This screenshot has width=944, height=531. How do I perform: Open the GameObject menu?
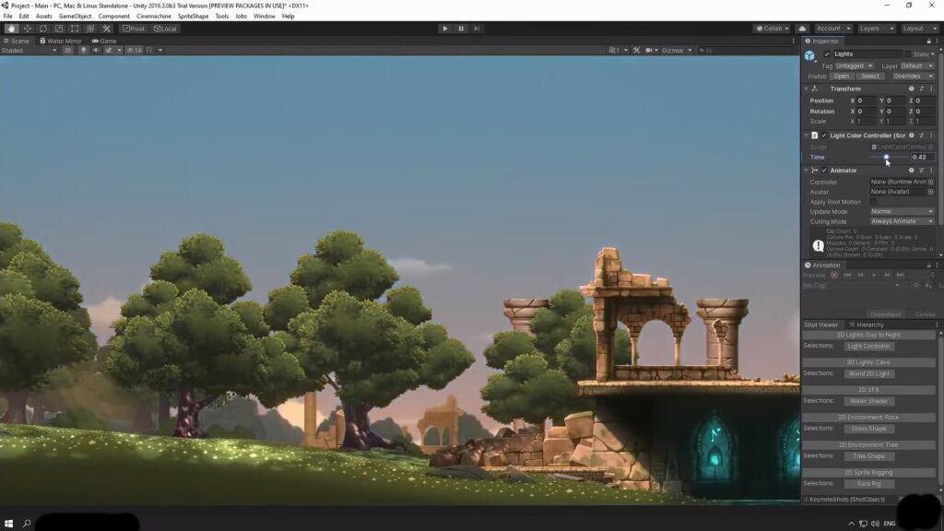point(76,17)
